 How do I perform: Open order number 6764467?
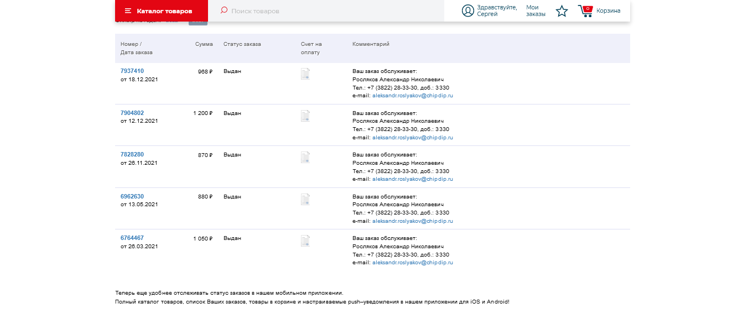[132, 238]
